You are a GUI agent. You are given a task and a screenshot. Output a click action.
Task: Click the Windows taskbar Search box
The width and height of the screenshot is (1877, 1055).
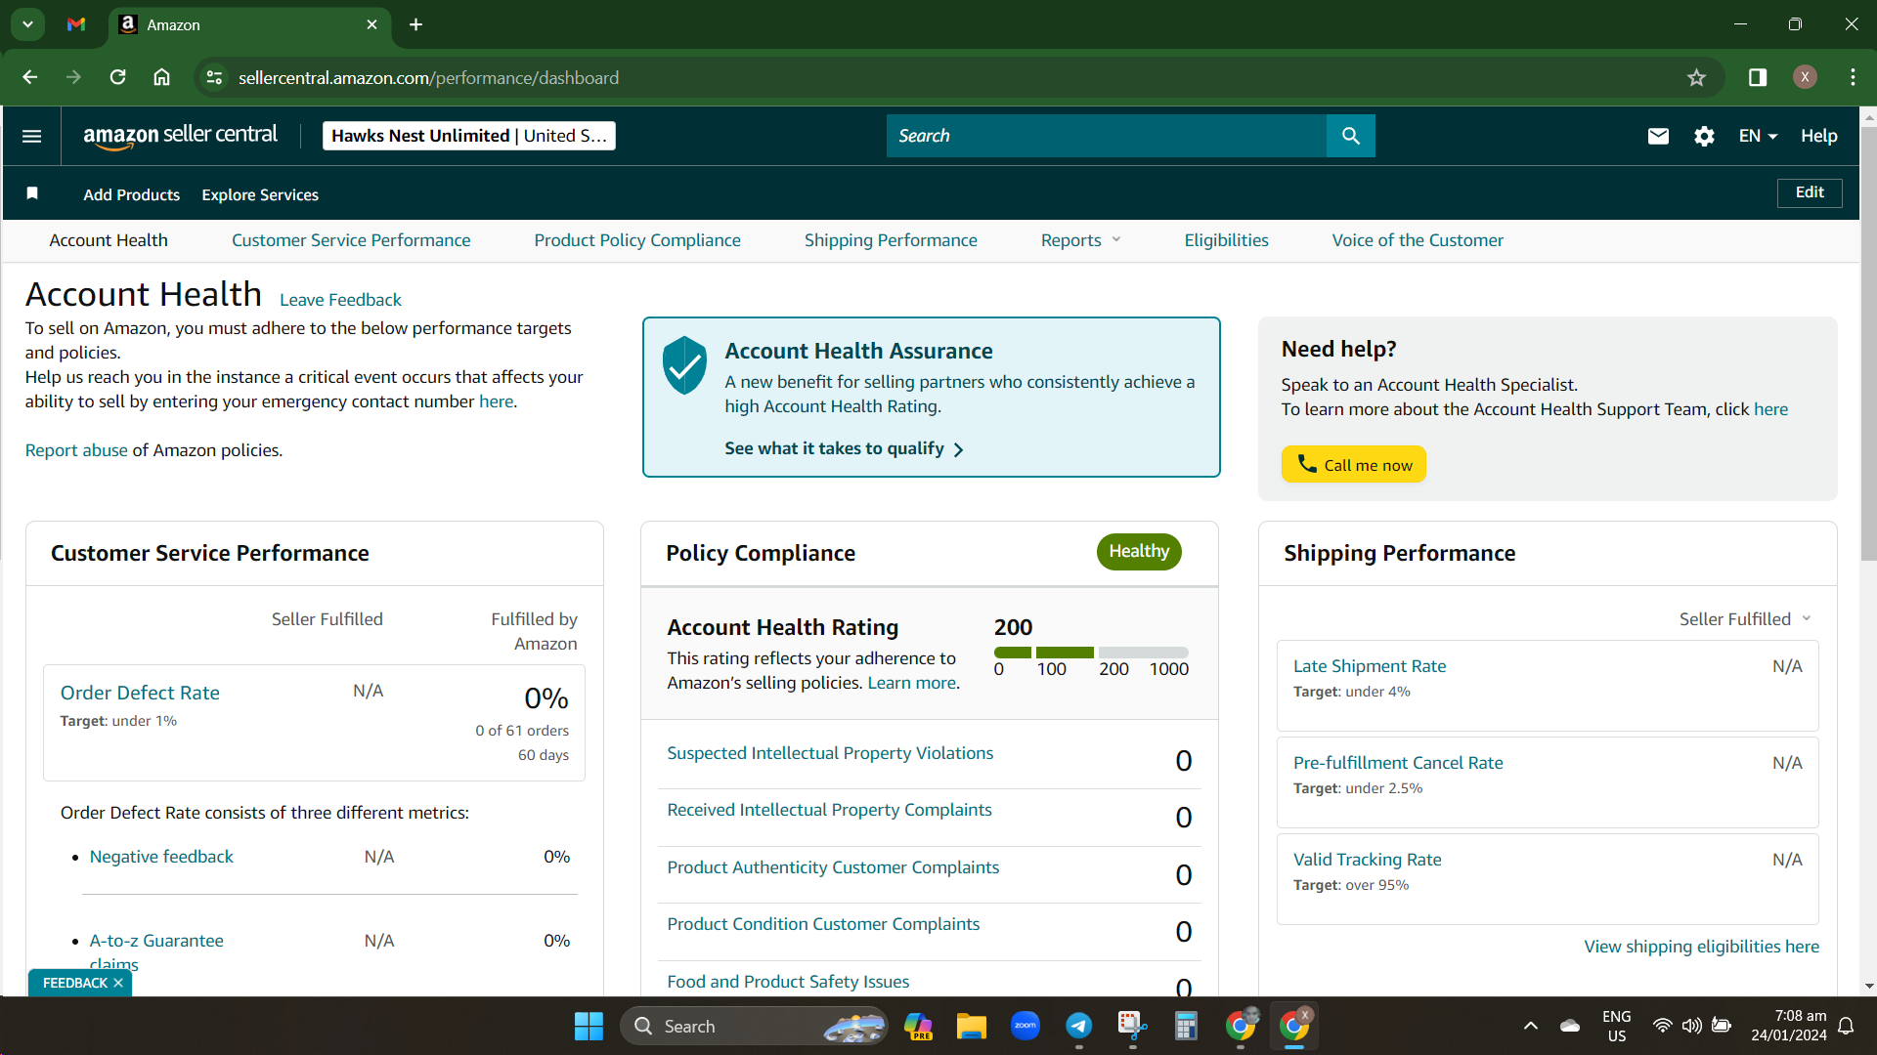755,1027
